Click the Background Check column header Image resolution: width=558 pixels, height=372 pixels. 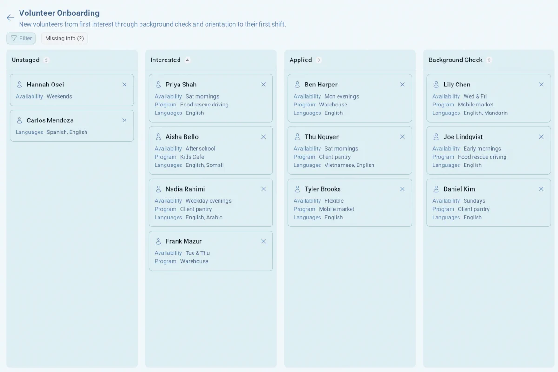456,60
